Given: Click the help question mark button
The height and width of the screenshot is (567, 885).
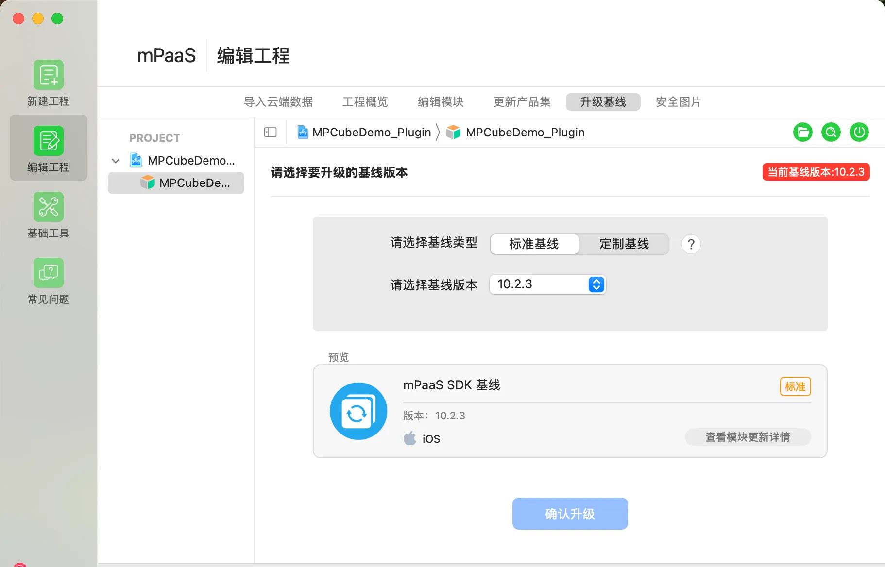Looking at the screenshot, I should [x=691, y=244].
